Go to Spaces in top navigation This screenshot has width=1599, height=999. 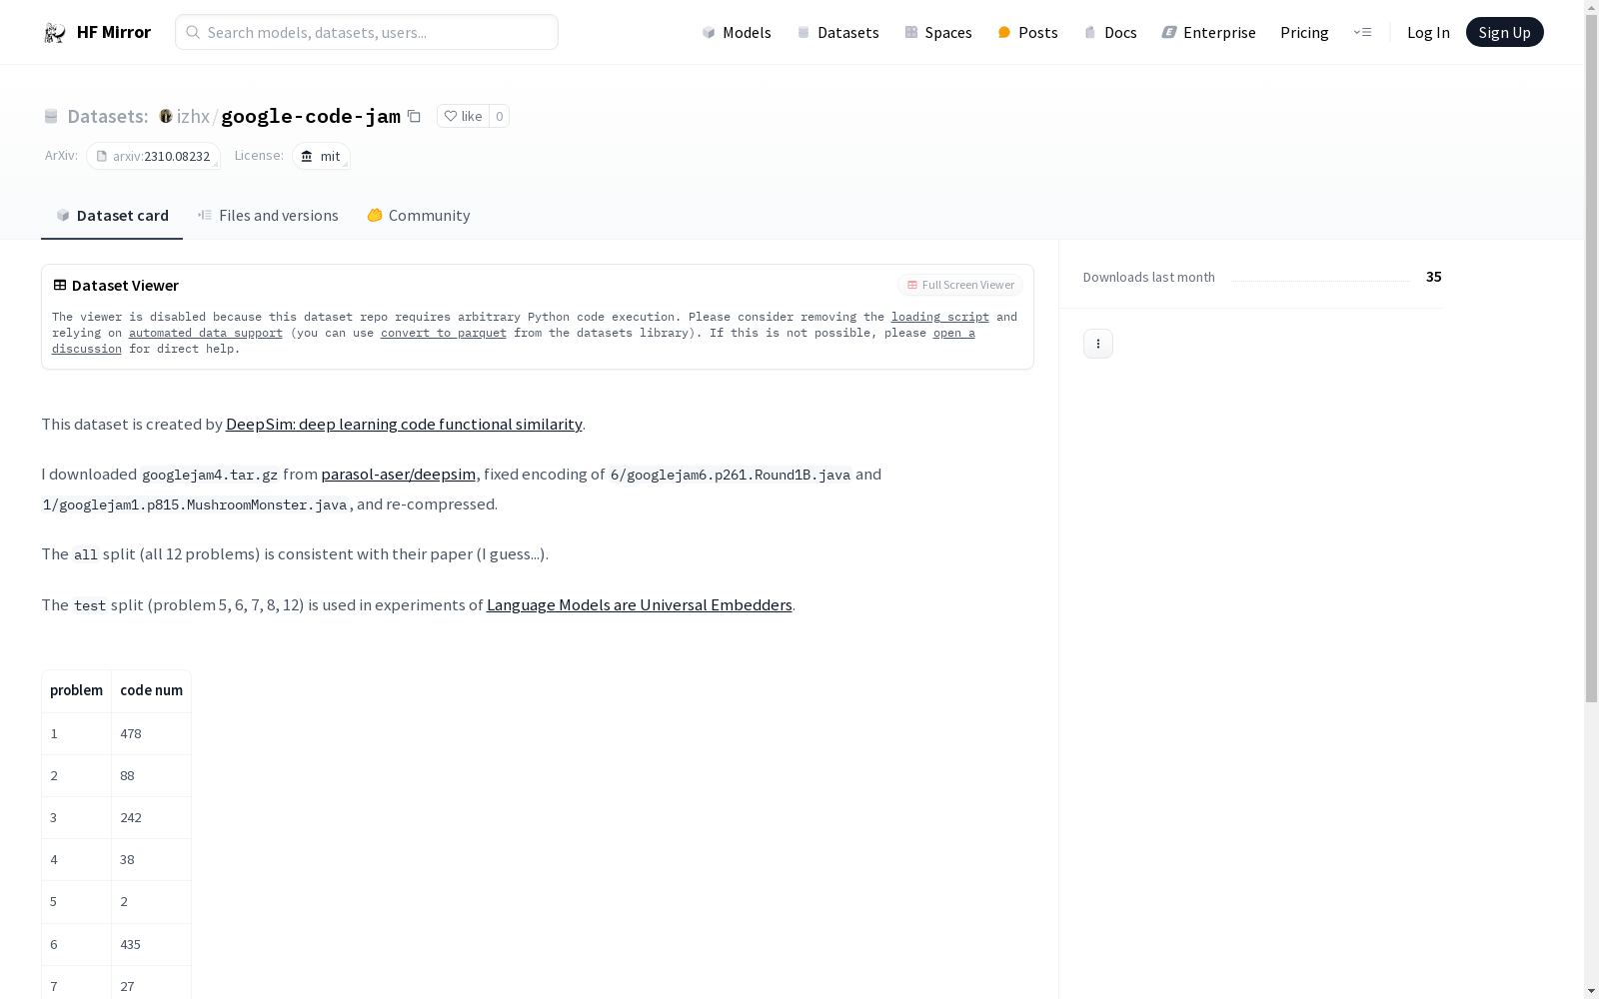click(x=938, y=32)
